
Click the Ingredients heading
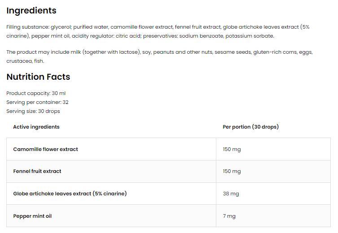(x=31, y=10)
